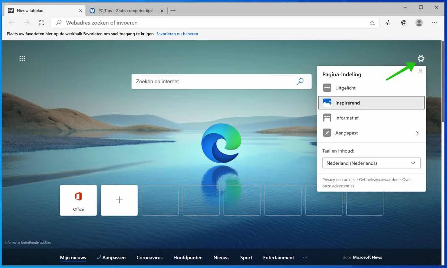Click the search magnifier in address bar

coord(59,23)
